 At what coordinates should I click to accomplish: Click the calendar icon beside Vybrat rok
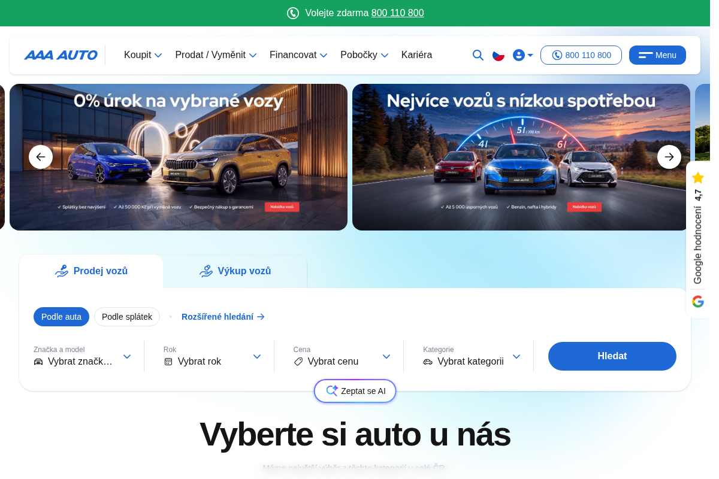pos(168,362)
